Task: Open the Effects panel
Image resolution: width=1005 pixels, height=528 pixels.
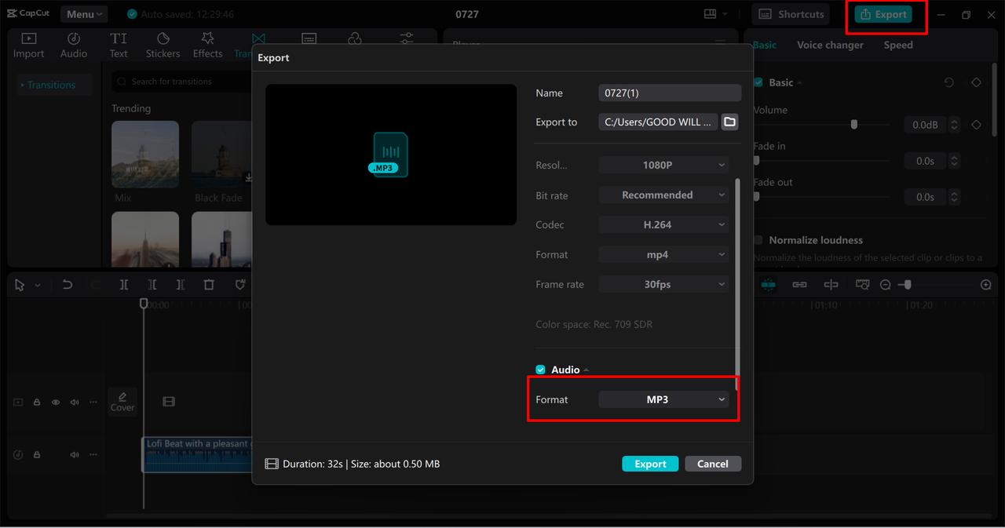Action: 207,45
